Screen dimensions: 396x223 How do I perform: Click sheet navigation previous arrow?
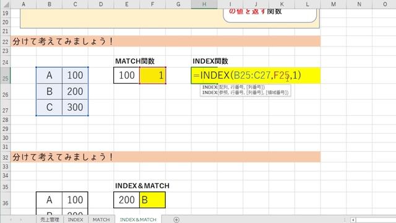click(x=11, y=220)
